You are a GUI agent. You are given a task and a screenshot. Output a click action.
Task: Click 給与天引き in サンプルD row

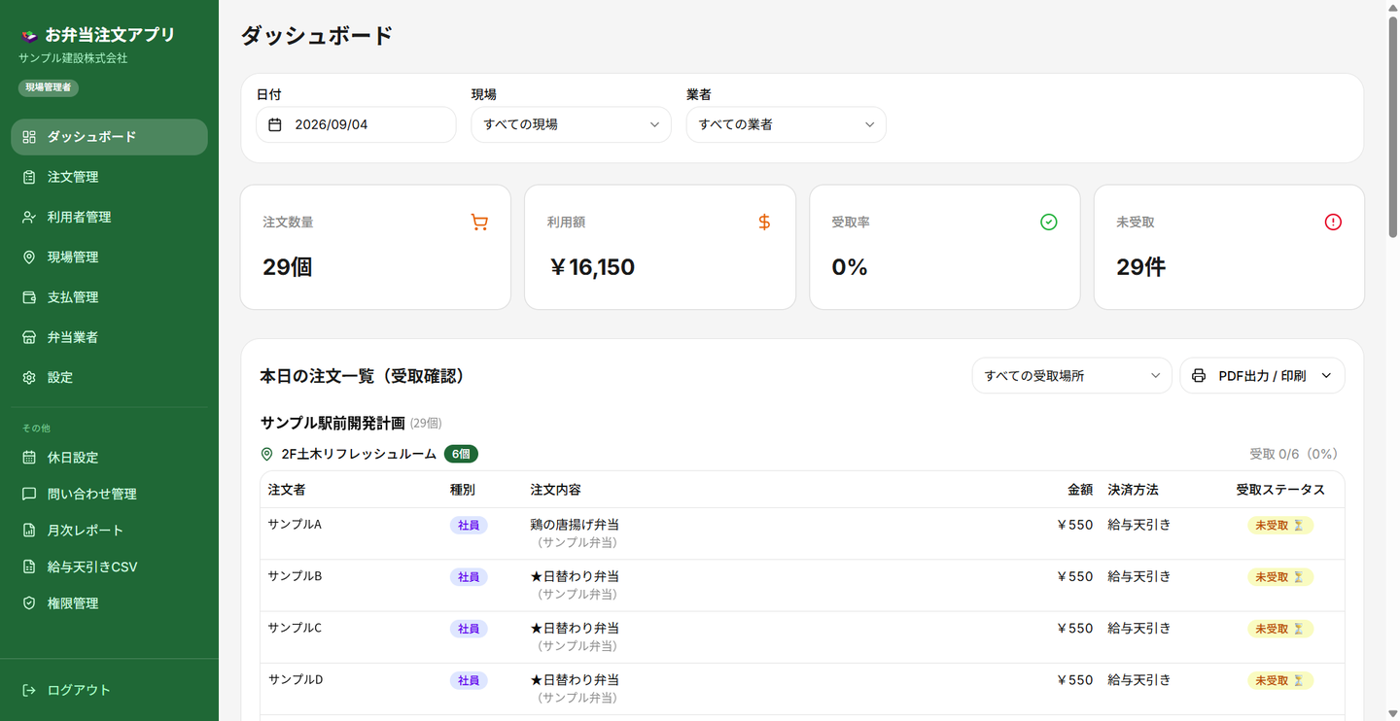tap(1139, 680)
